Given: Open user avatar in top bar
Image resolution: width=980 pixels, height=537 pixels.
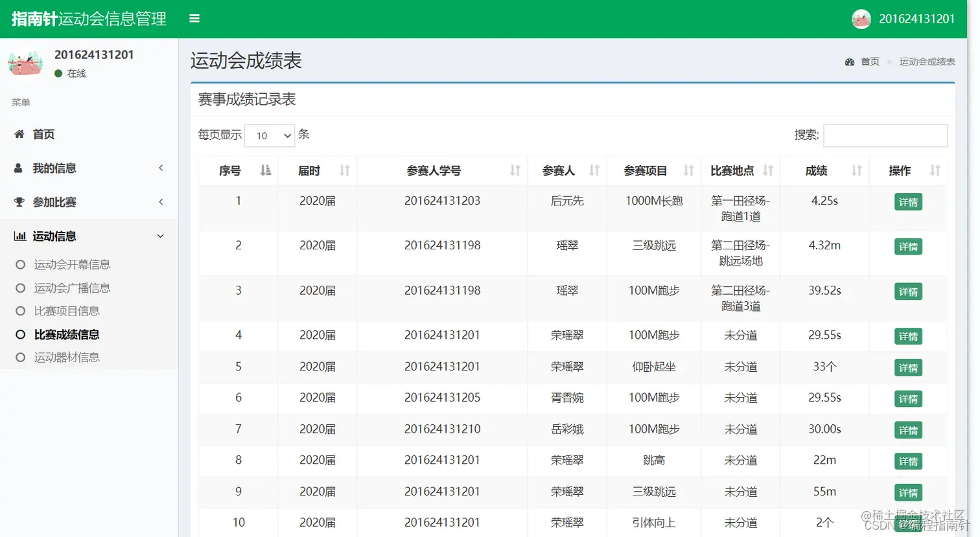Looking at the screenshot, I should (x=861, y=19).
